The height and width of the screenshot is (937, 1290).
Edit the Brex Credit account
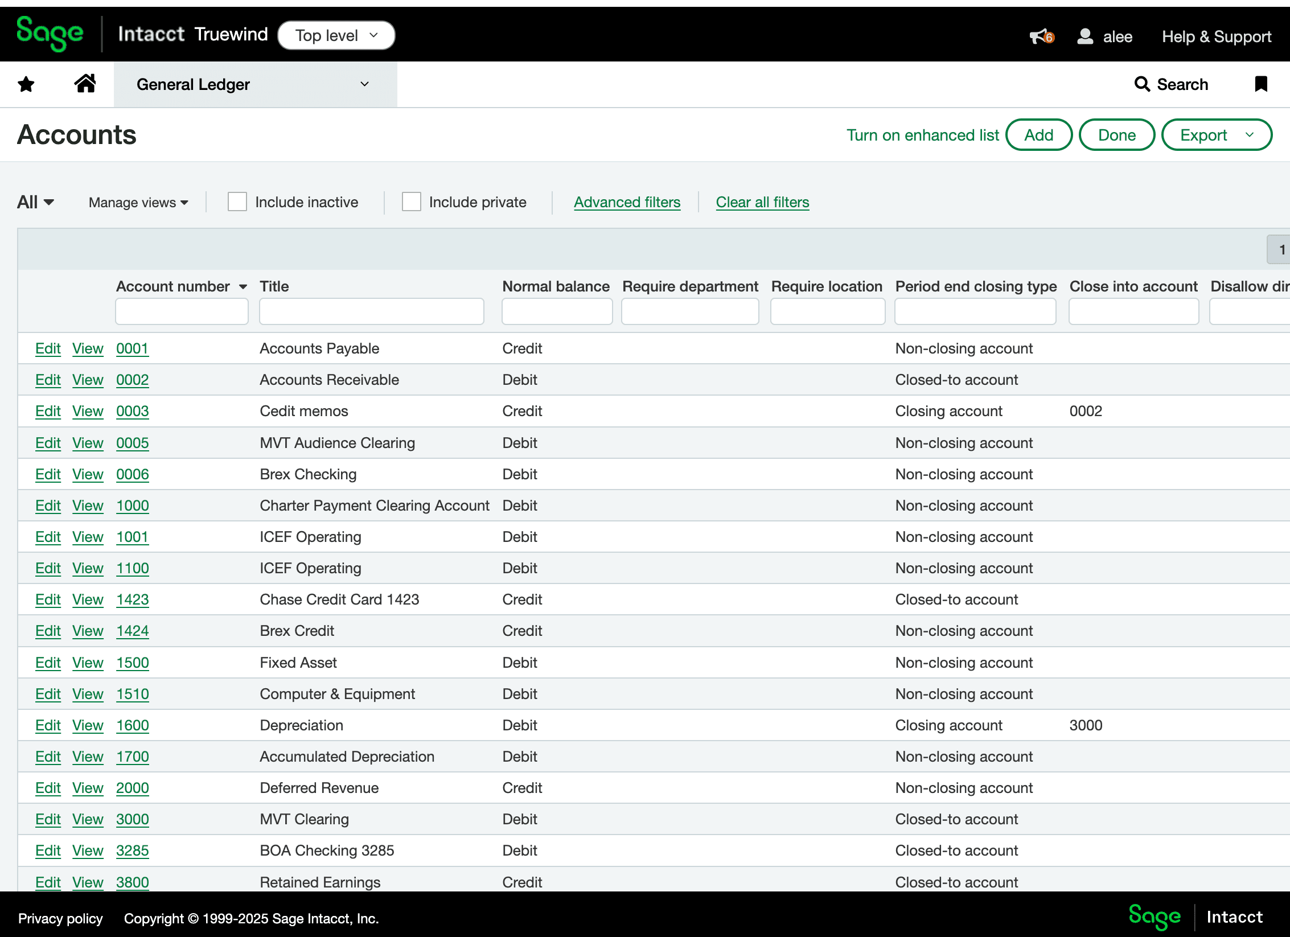pyautogui.click(x=48, y=631)
